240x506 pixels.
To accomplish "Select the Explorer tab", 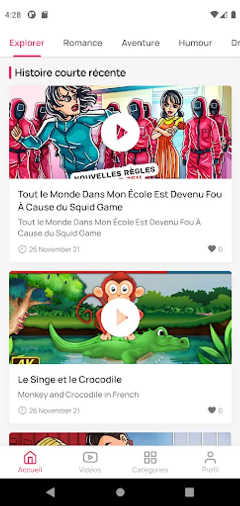I will pos(27,43).
